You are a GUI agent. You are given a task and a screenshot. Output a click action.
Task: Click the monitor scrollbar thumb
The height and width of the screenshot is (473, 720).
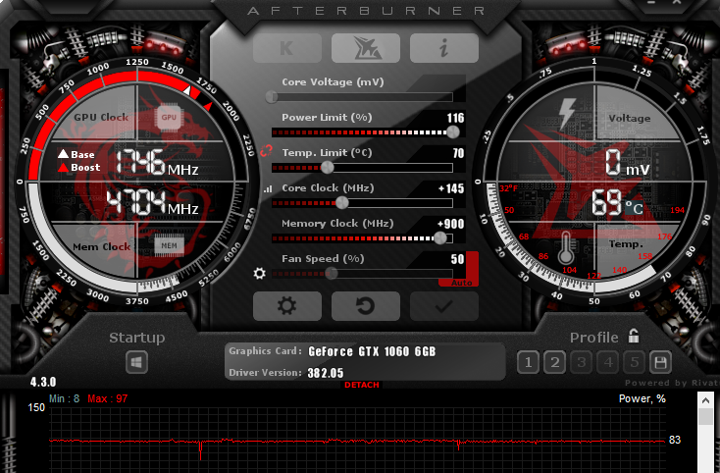(705, 417)
